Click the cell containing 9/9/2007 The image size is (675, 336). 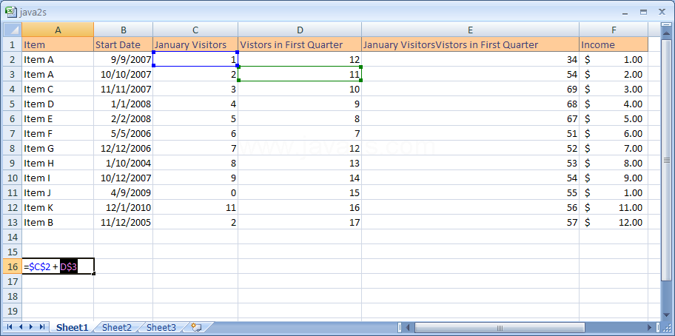coord(123,59)
